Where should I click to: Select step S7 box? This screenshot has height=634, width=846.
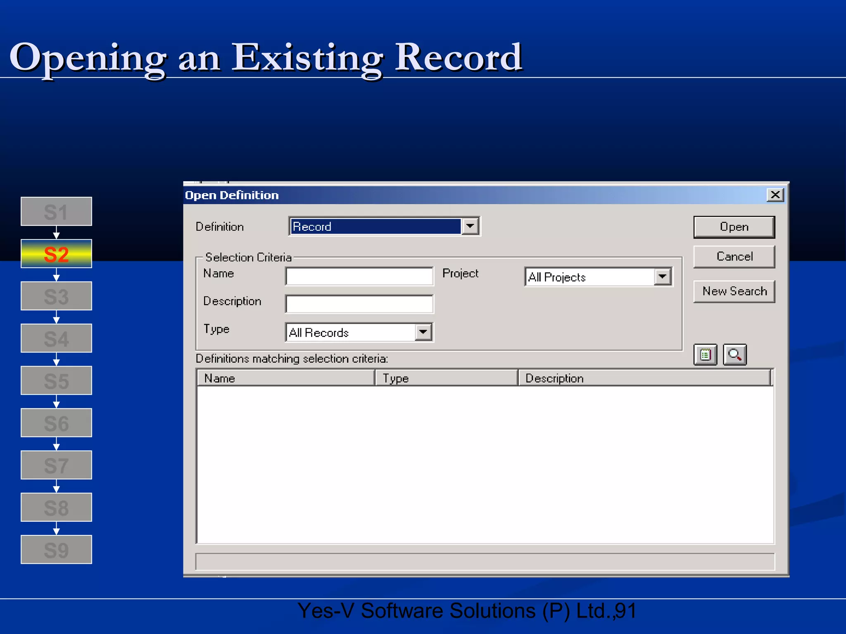[57, 465]
